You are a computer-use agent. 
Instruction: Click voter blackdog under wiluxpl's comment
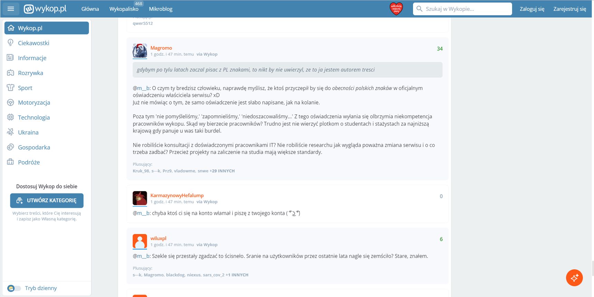click(x=175, y=275)
